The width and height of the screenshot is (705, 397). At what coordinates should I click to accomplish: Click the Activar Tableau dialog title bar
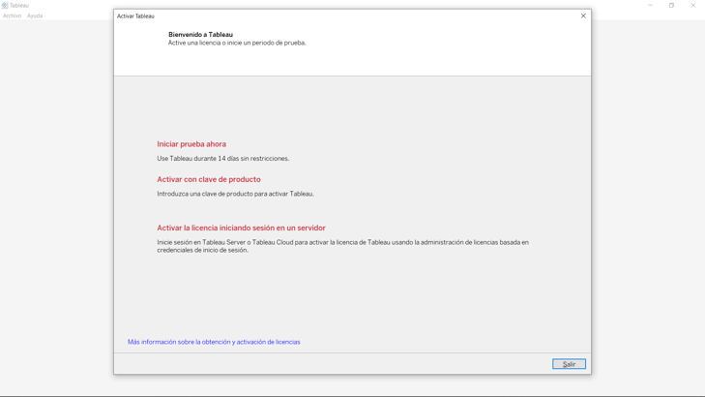pos(338,15)
